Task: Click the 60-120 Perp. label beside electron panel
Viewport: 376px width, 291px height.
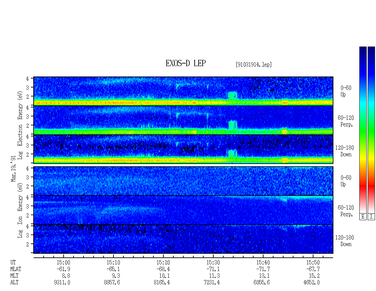Action: [346, 121]
